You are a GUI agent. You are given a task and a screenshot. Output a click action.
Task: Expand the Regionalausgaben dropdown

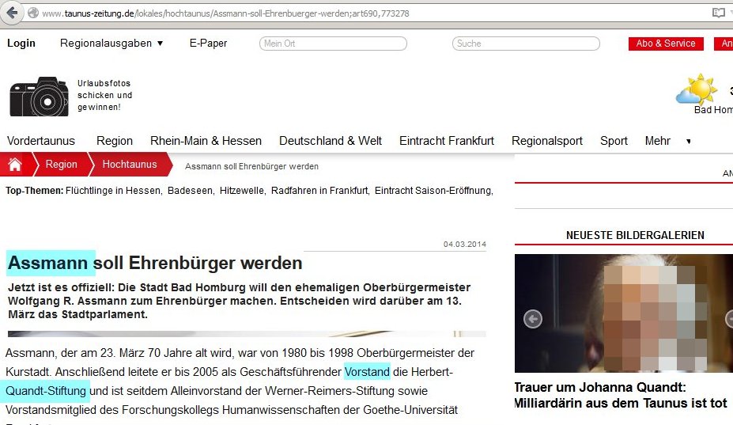tap(111, 44)
